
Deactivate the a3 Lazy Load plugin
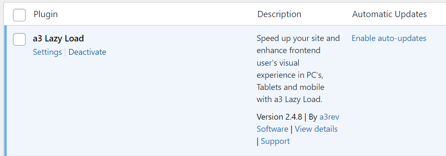(87, 52)
